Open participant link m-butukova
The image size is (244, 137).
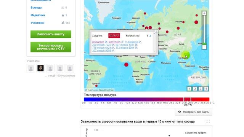point(132,42)
